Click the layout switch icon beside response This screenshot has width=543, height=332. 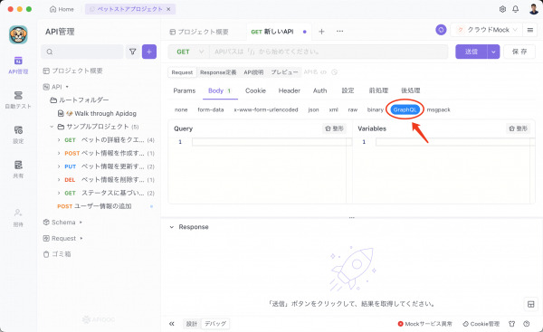(x=530, y=304)
